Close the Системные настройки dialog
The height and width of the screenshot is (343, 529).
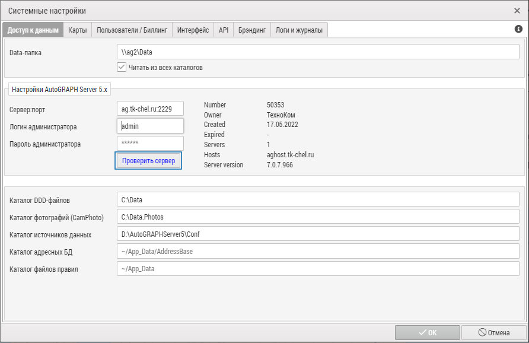click(x=517, y=11)
